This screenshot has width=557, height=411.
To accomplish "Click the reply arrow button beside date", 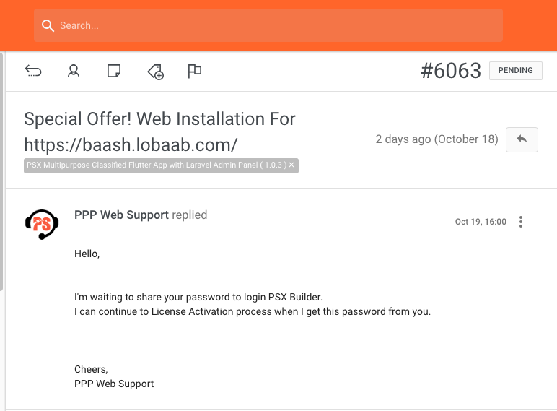I will point(522,139).
